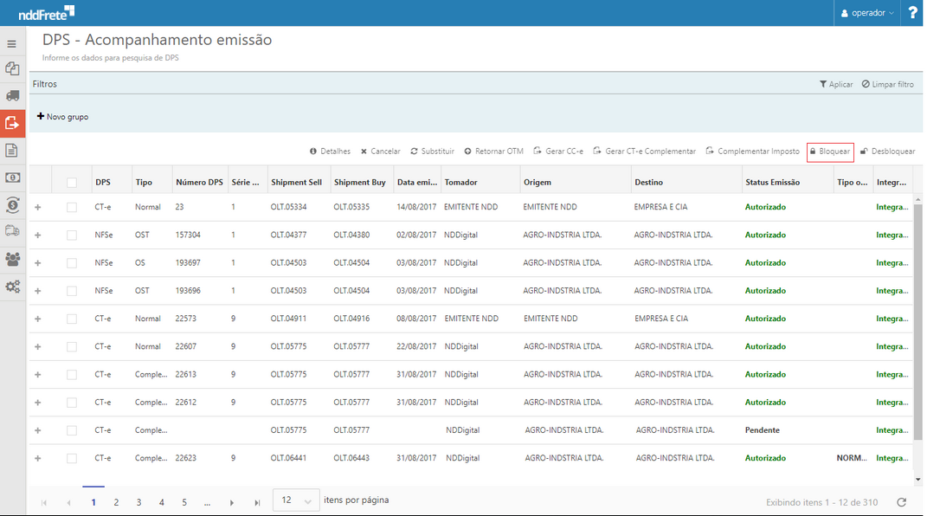Select the checkbox for DPS number 22573
This screenshot has height=516, width=927.
tap(72, 319)
